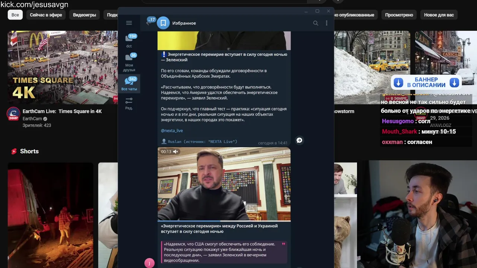The width and height of the screenshot is (477, 268).
Task: Open the three-dot chat options menu
Action: pyautogui.click(x=326, y=23)
